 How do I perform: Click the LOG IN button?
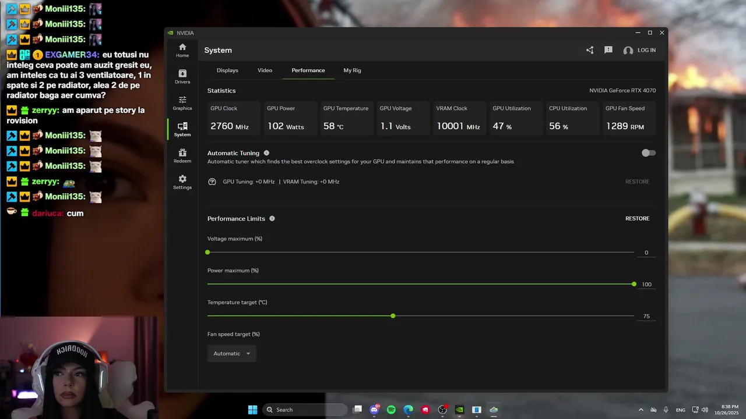[x=646, y=50]
